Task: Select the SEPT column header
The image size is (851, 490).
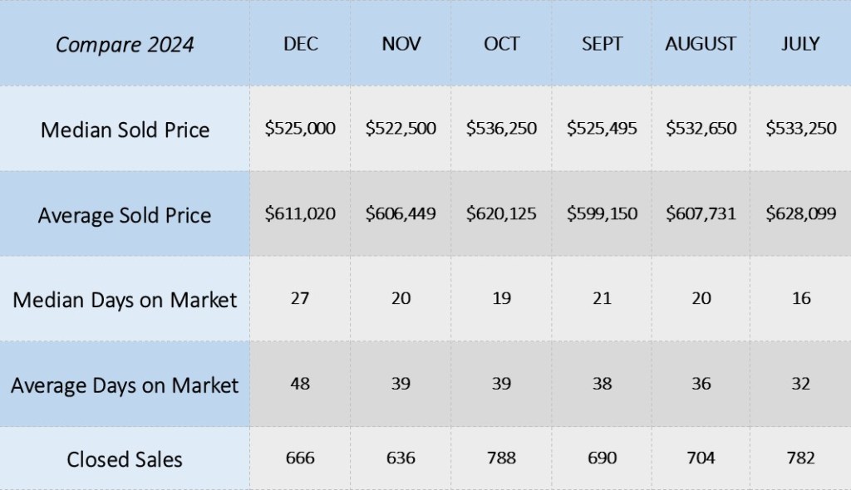Action: coord(602,43)
